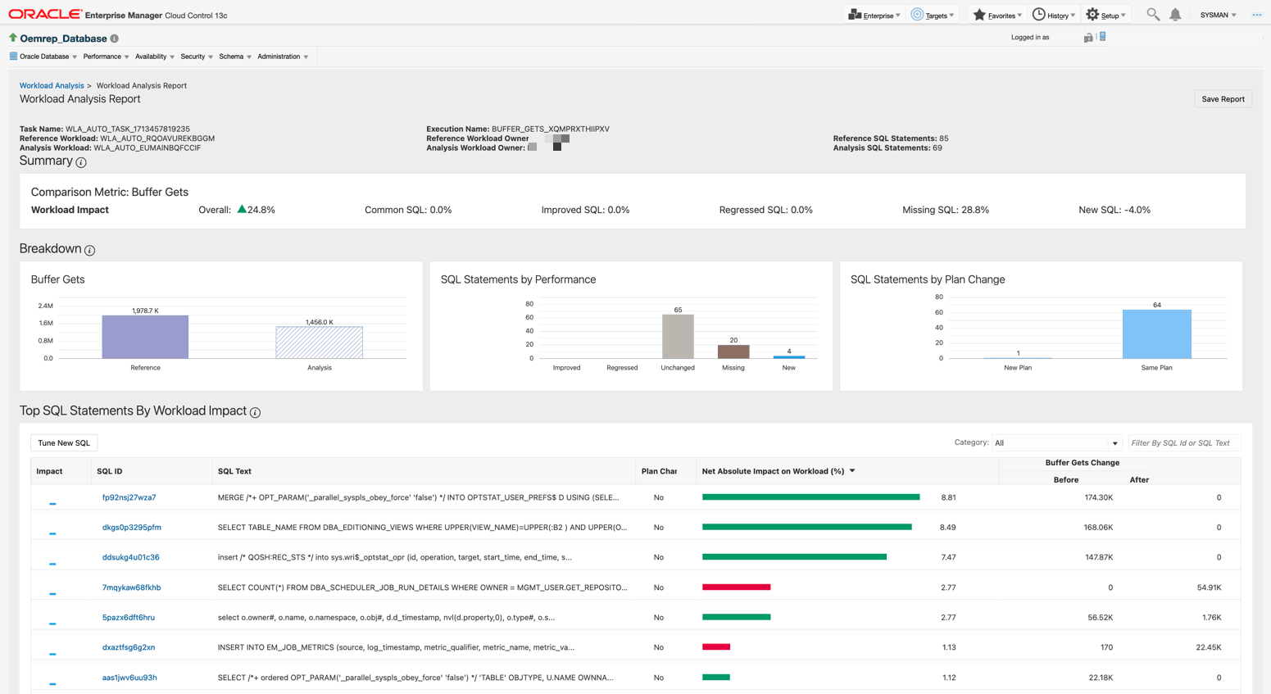Click the info icon beside Oemrep_Database
Viewport: 1271px width, 694px height.
click(x=115, y=39)
